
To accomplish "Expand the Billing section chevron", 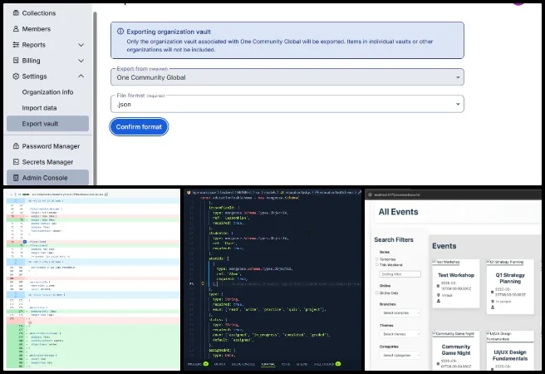I will tap(81, 61).
